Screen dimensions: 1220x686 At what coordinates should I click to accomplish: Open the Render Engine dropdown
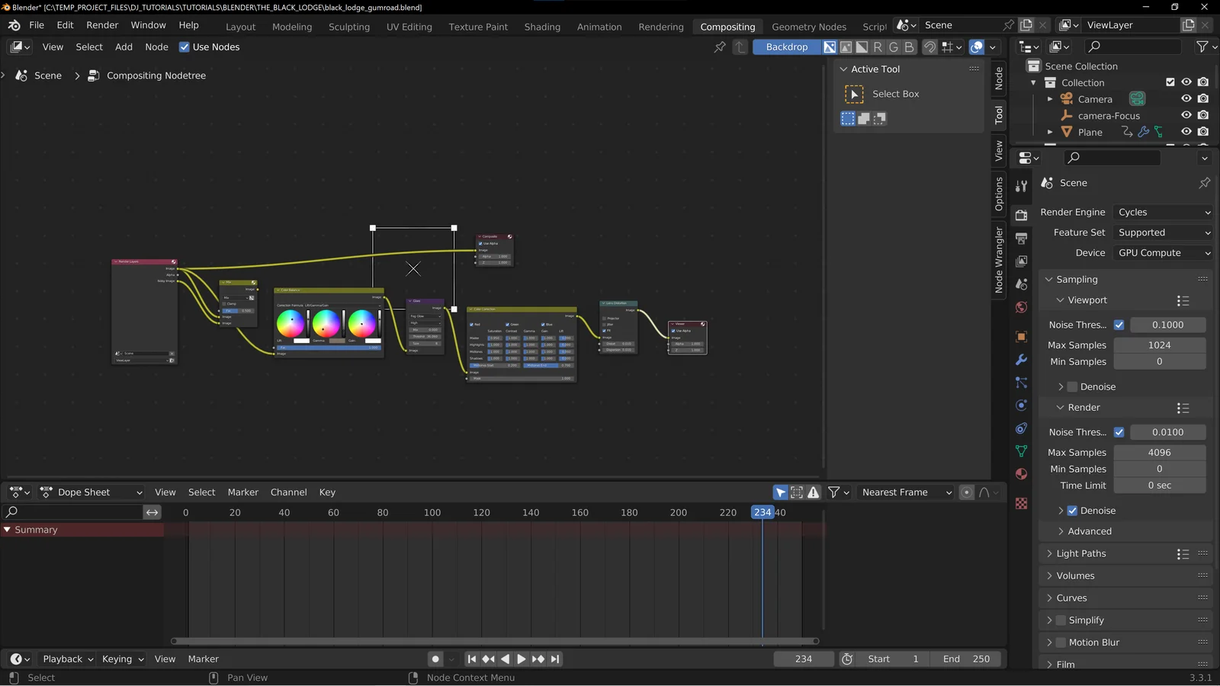click(1162, 212)
